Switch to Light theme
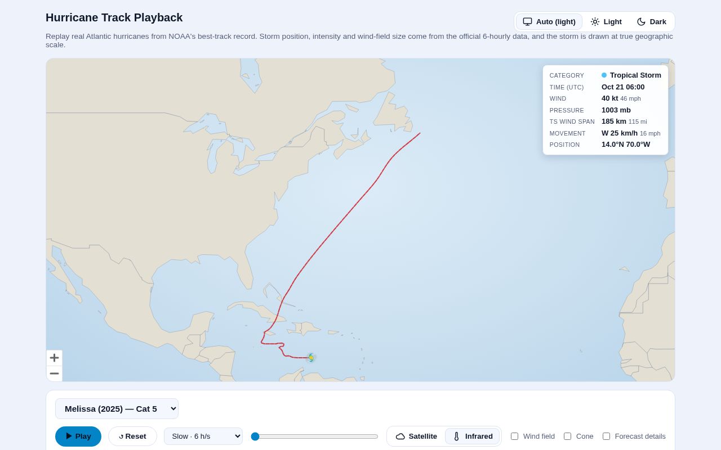Screen dimensions: 721x450 tap(606, 22)
